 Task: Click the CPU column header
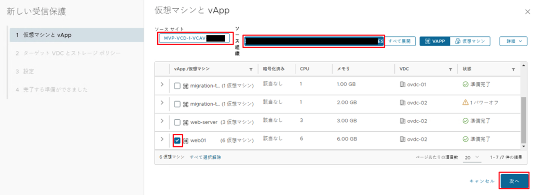[304, 69]
